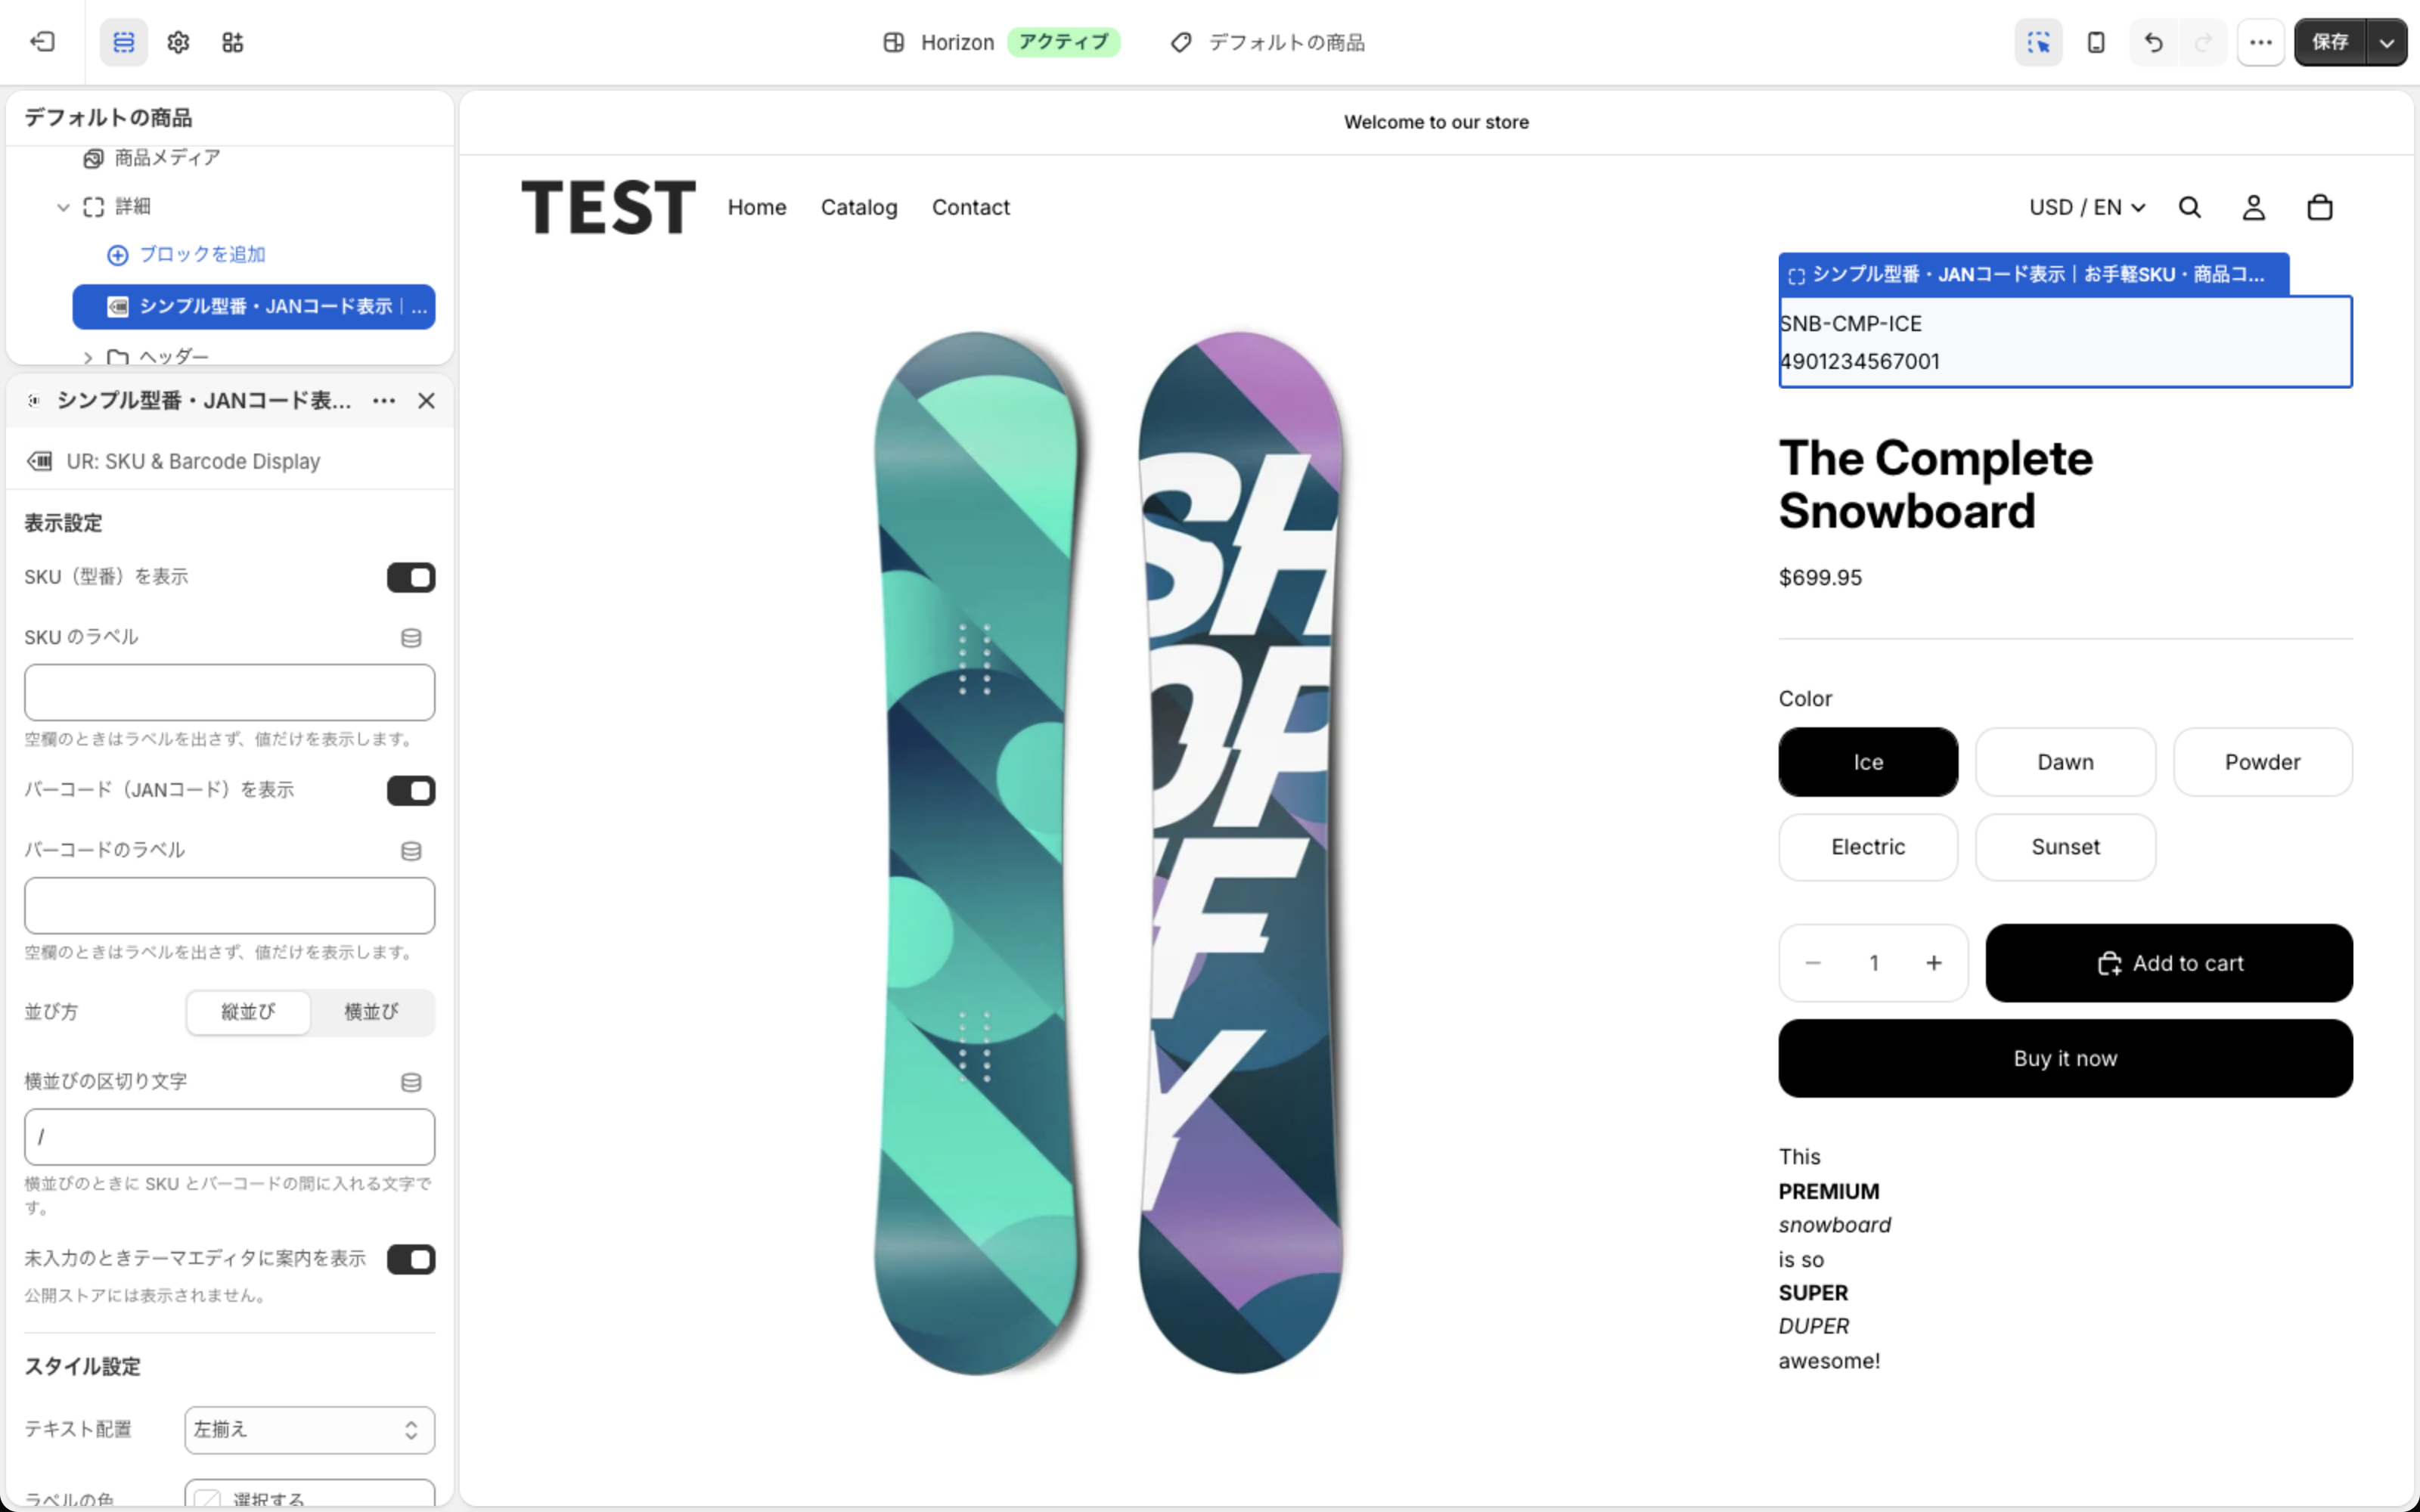This screenshot has width=2420, height=1512.
Task: Disable 未入力のときテーマエディタに案内を表示 switch
Action: (411, 1259)
